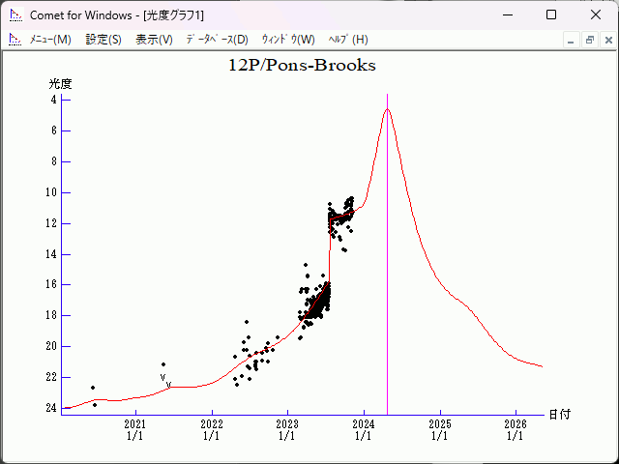Expand the 表示(V) view menu
Viewport: 619px width, 464px height.
154,40
